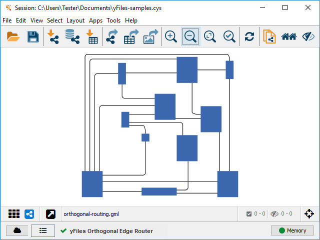This screenshot has width=320, height=240.
Task: Select the smallest square node
Action: 145,137
